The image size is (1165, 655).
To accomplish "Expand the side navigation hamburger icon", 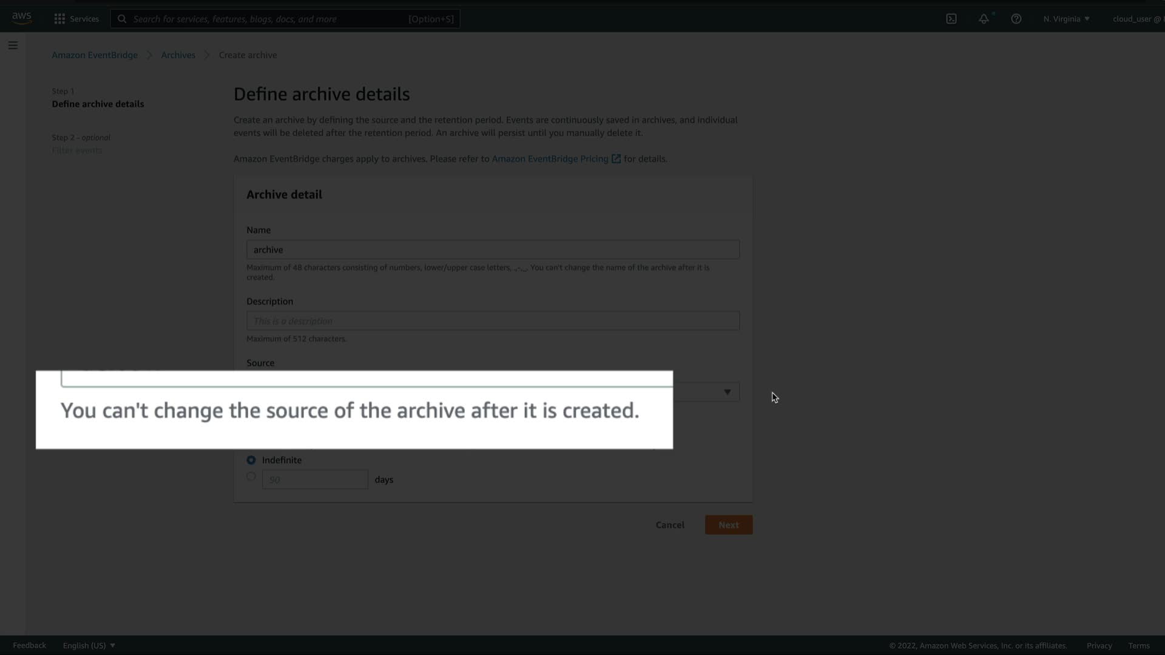I will pyautogui.click(x=13, y=45).
